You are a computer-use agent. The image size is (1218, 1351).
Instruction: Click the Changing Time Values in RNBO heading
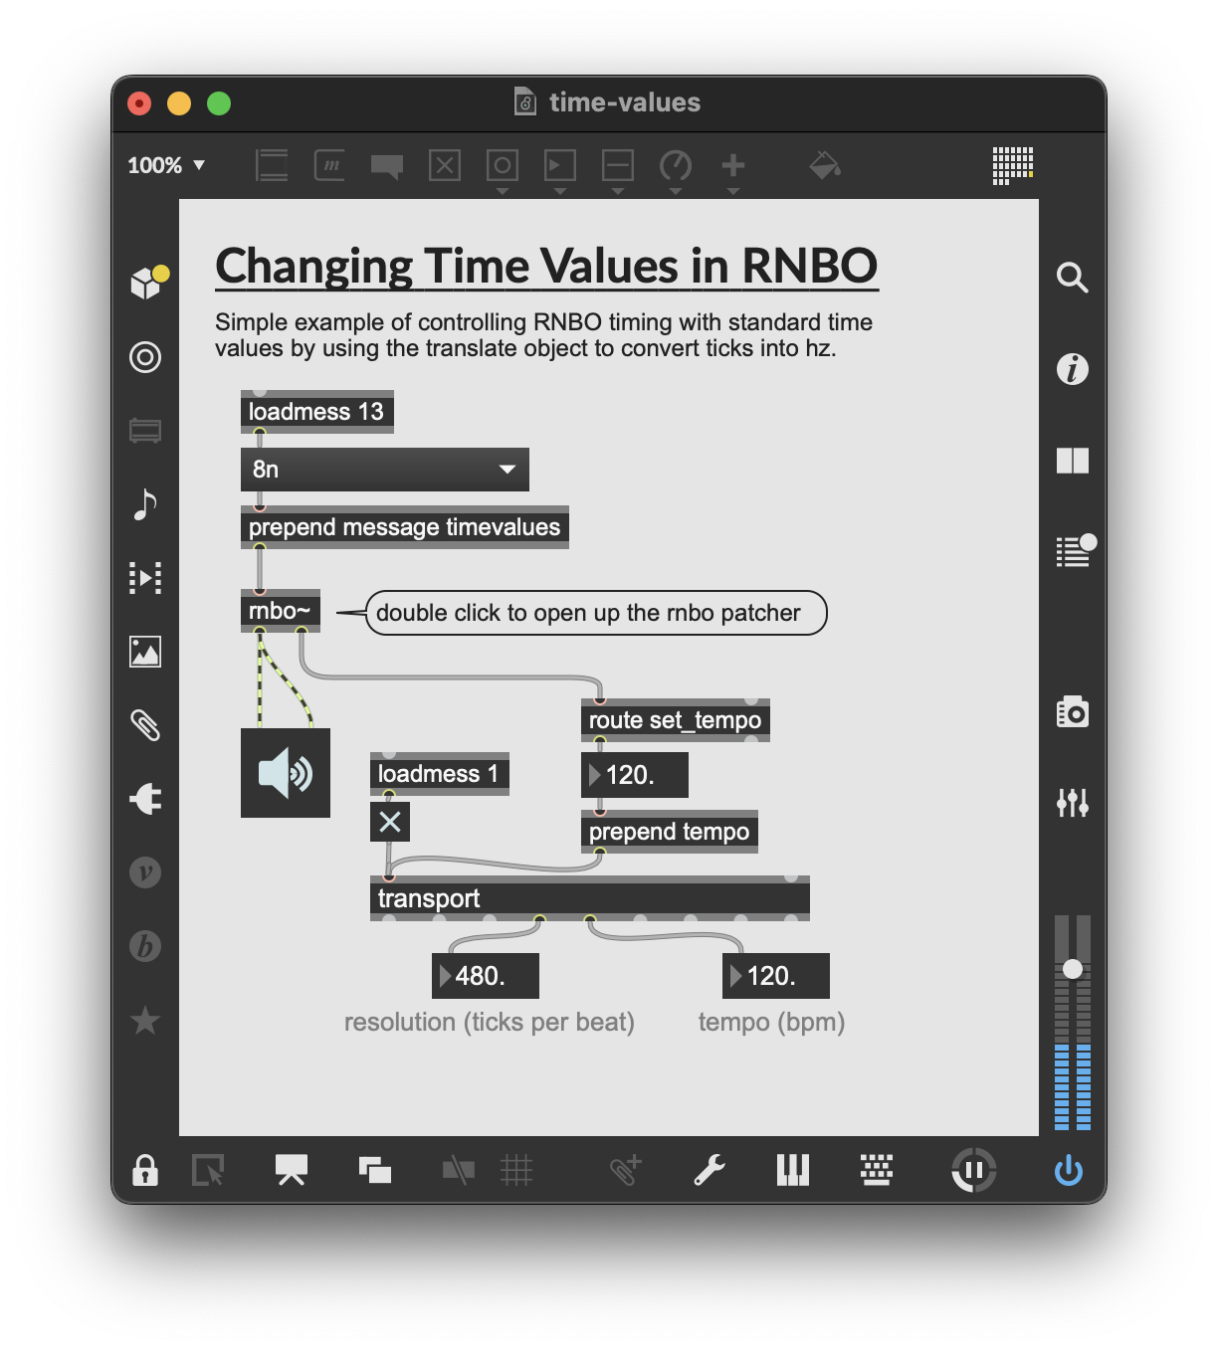[x=546, y=267]
